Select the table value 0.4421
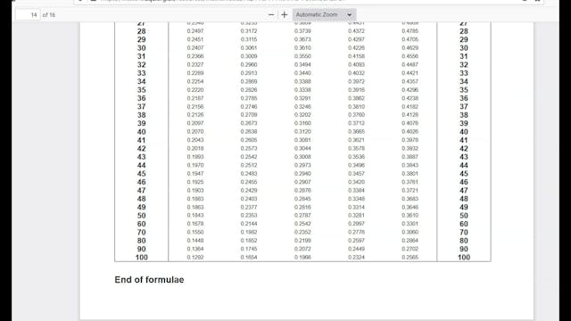Screen dimensions: 571x321 410,73
